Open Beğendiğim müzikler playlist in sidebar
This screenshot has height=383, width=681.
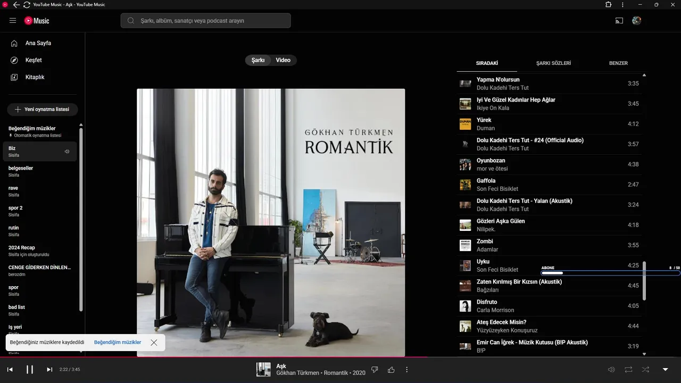pyautogui.click(x=40, y=131)
